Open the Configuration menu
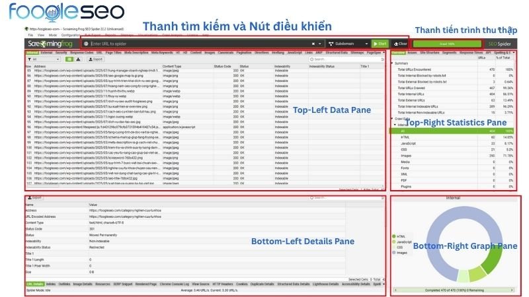Image resolution: width=529 pixels, height=297 pixels. click(x=71, y=35)
